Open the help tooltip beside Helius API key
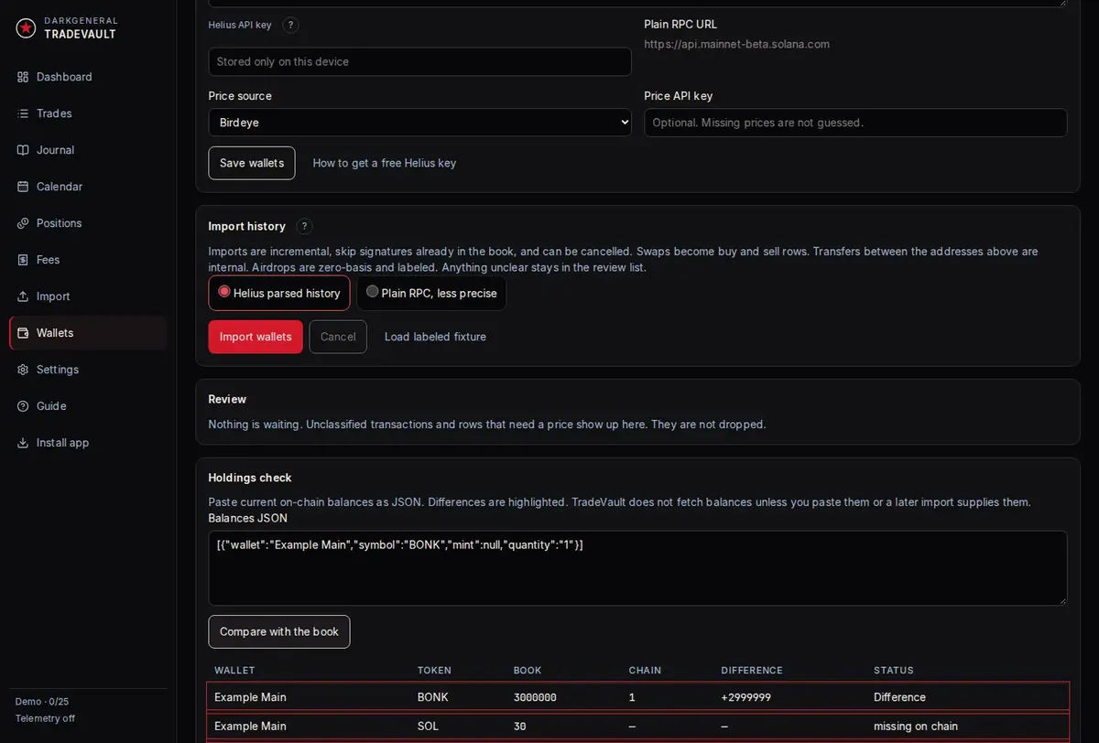This screenshot has width=1099, height=743. pyautogui.click(x=290, y=25)
